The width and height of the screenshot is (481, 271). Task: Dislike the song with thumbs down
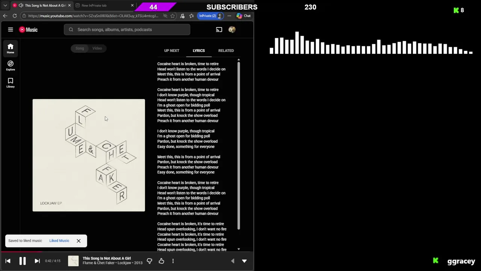(150, 261)
